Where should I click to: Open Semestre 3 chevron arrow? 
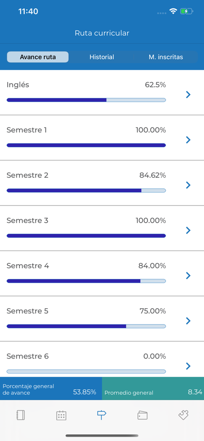pyautogui.click(x=188, y=230)
